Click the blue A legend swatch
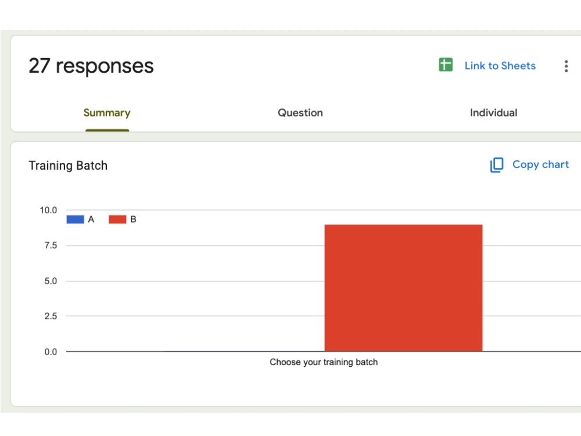The image size is (581, 436). click(x=75, y=220)
